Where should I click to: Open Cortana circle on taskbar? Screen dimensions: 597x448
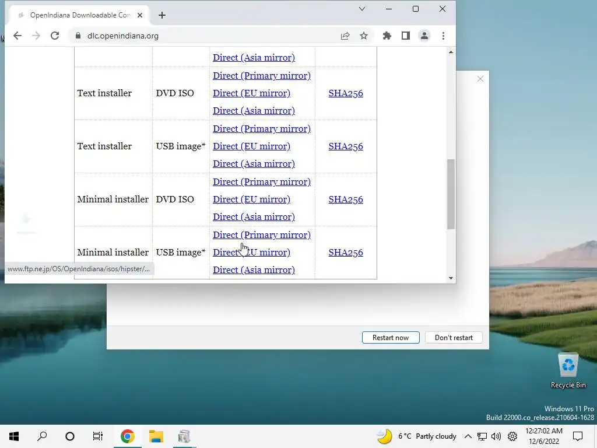[x=70, y=436]
